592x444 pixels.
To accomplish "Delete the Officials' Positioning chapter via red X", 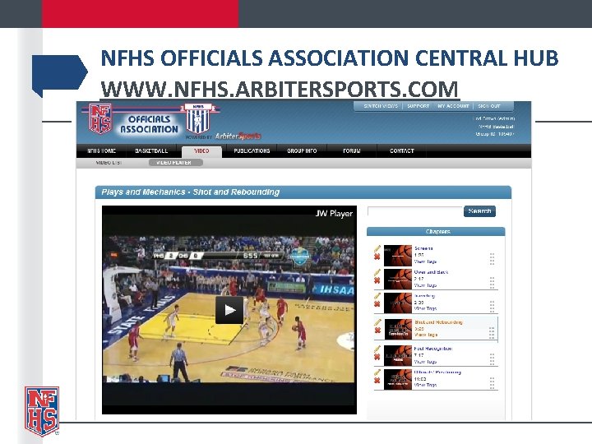I will coord(377,381).
